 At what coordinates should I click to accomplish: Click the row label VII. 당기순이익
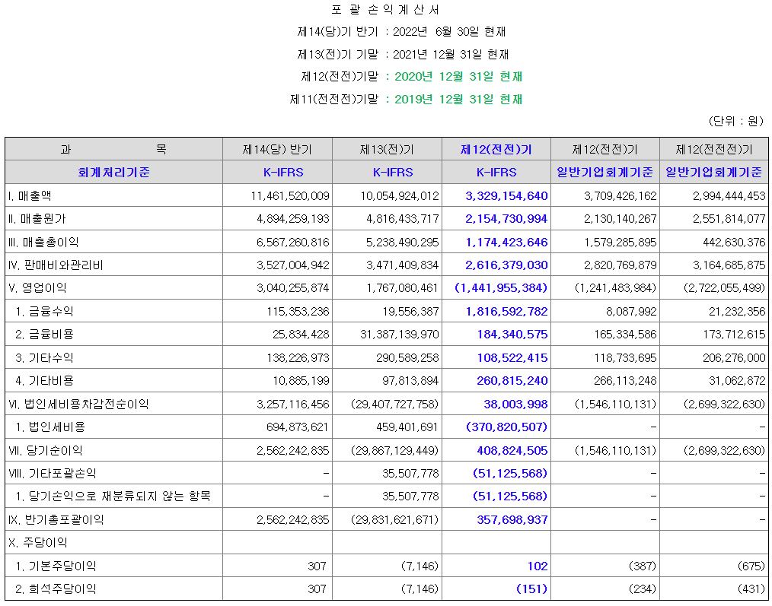(46, 450)
